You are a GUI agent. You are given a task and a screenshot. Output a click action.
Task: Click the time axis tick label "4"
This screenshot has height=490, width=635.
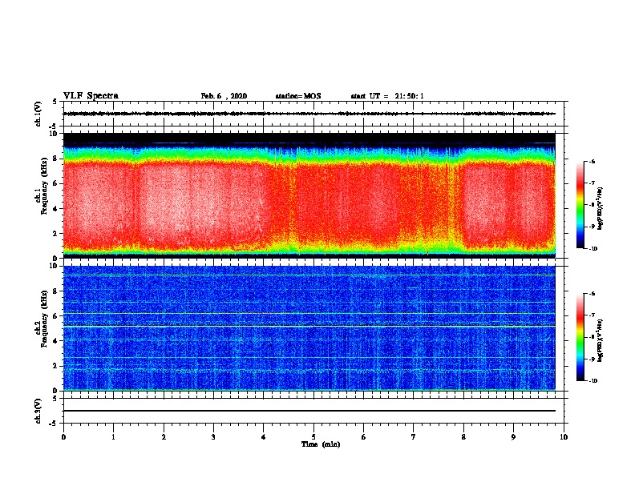[264, 437]
